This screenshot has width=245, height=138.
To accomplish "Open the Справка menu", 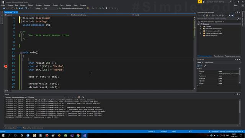I will click(83, 5).
